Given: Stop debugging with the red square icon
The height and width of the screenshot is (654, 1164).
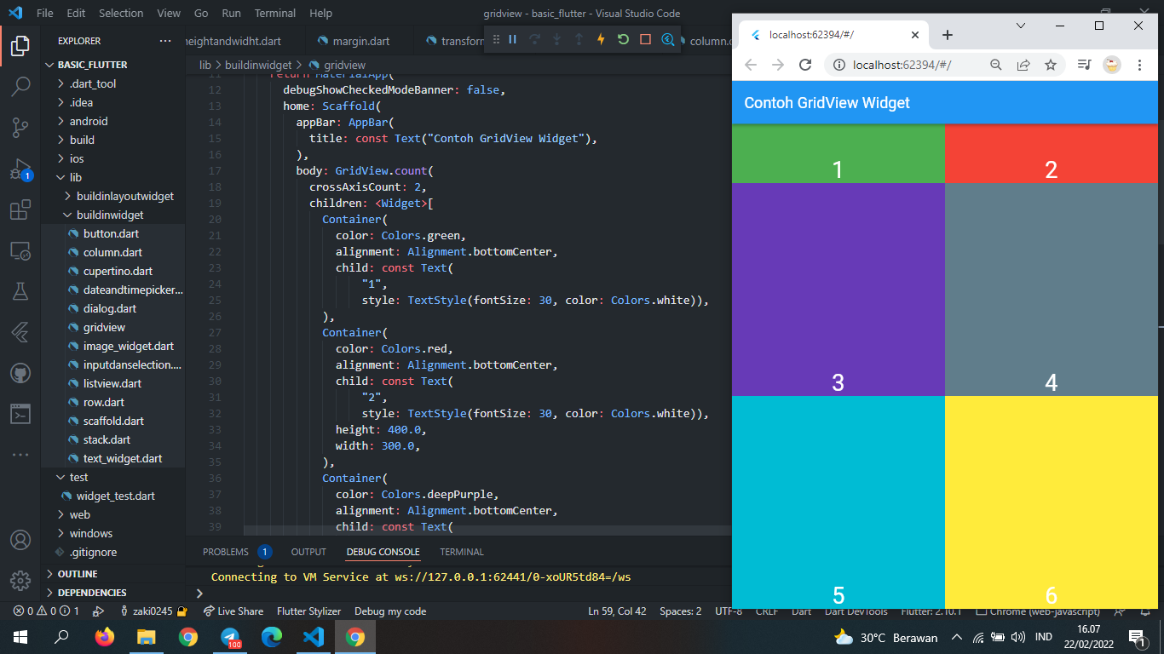Looking at the screenshot, I should click(645, 40).
